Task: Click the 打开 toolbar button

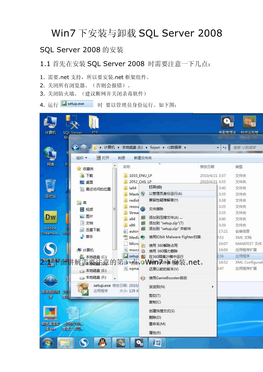Action: point(103,158)
